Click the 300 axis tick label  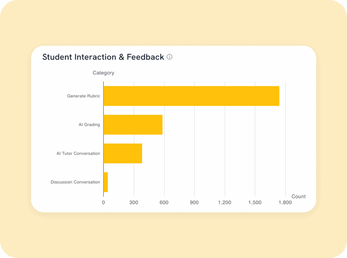(134, 203)
